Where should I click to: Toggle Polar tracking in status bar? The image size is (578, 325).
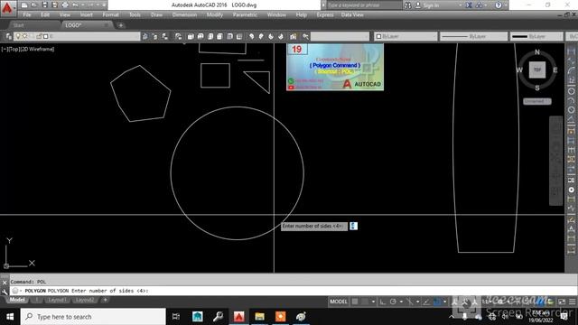point(393,302)
